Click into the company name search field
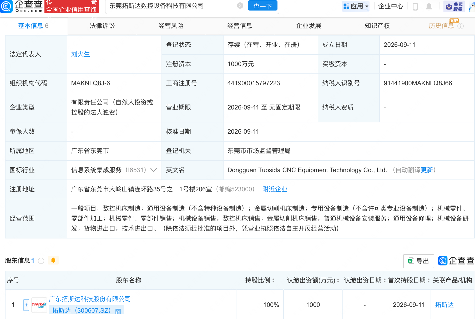 pos(171,6)
